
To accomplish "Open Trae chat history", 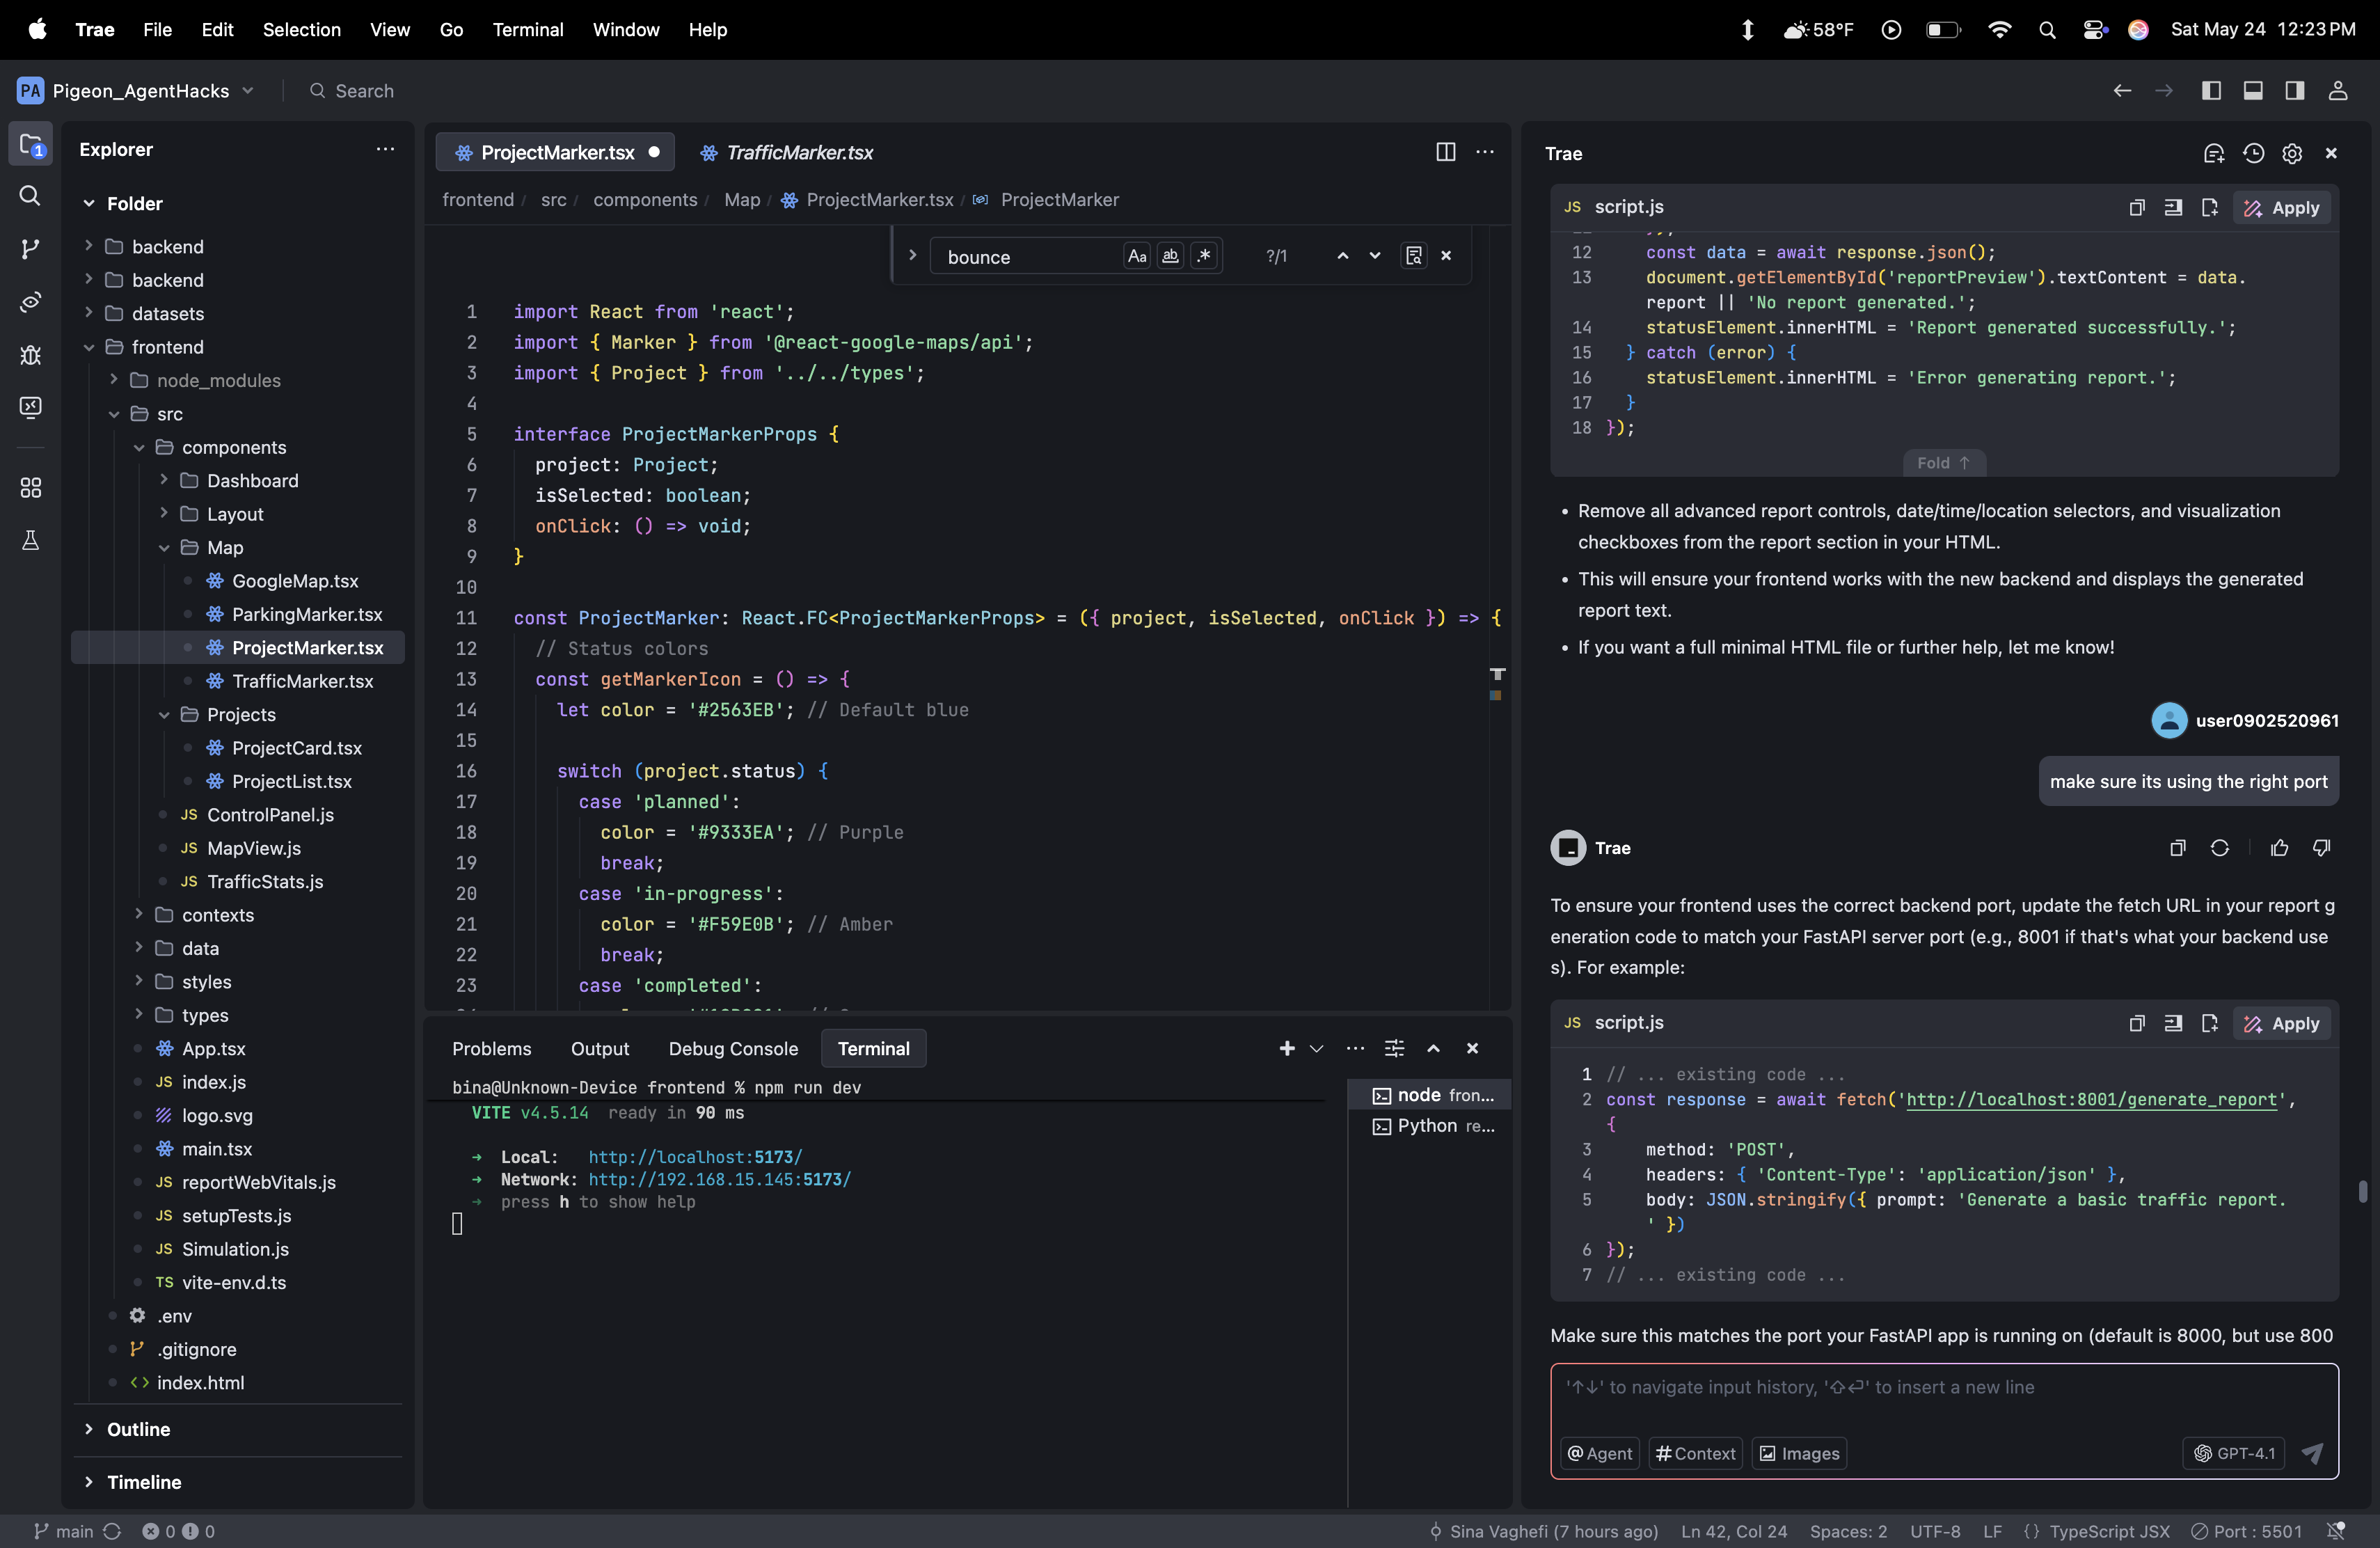I will (2253, 153).
